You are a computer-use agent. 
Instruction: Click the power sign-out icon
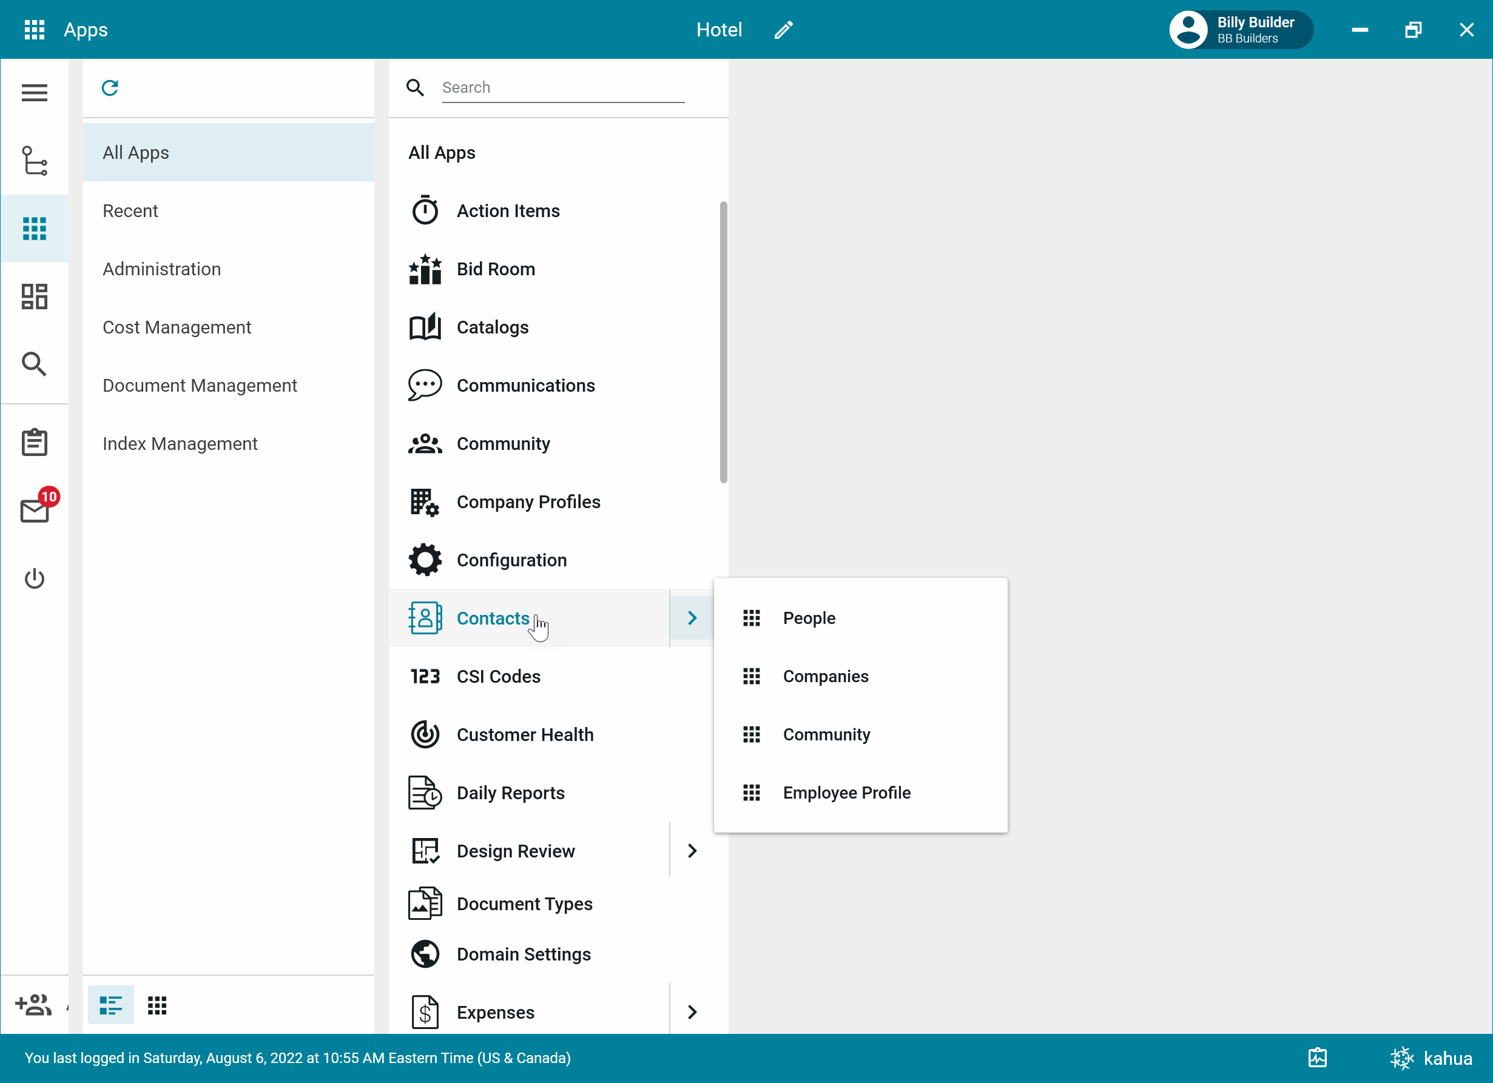[x=34, y=579]
